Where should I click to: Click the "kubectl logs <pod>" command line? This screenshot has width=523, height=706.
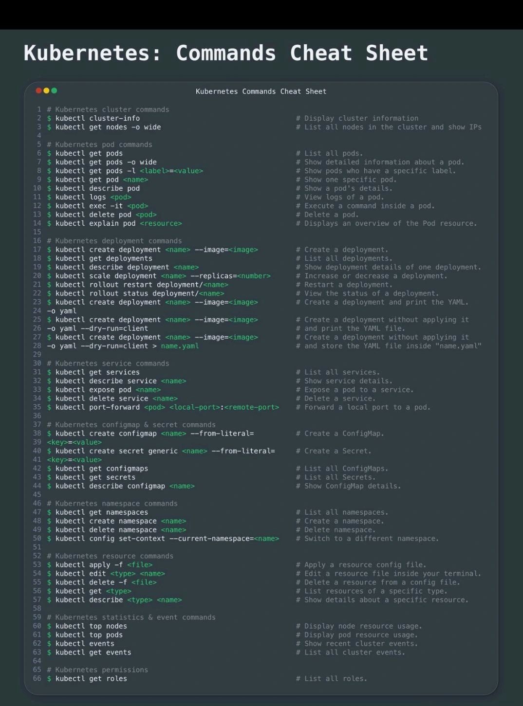(93, 197)
